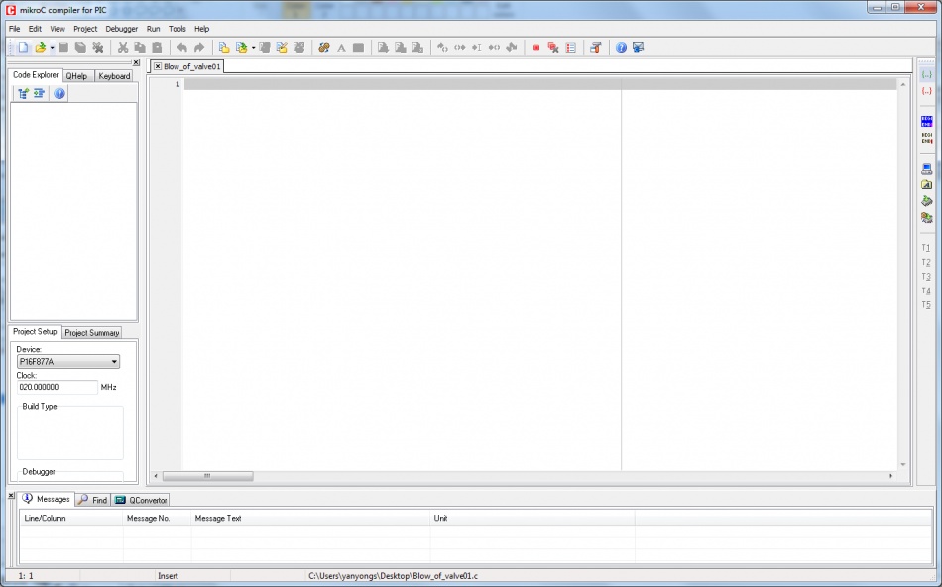Open the Help menu

click(x=202, y=28)
